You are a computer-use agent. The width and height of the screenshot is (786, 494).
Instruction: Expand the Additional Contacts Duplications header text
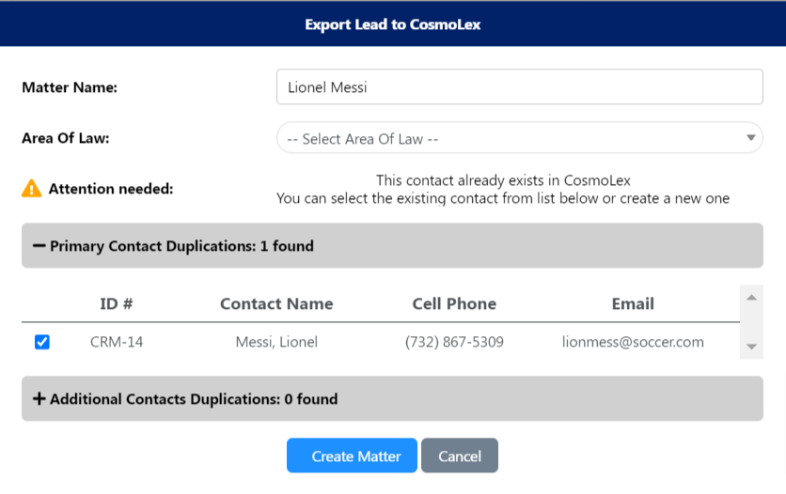point(193,399)
